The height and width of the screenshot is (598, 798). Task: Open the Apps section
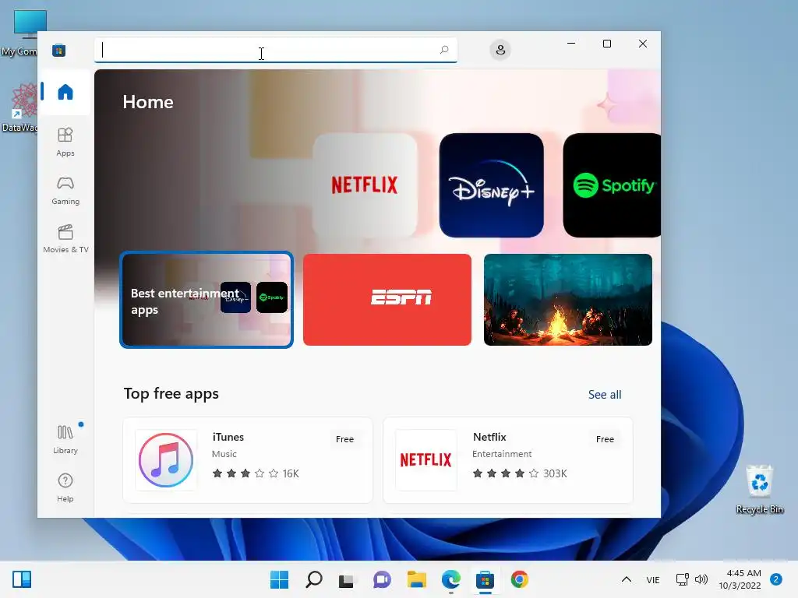[65, 142]
